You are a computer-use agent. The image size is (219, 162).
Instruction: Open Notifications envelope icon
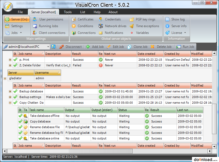[100, 33]
